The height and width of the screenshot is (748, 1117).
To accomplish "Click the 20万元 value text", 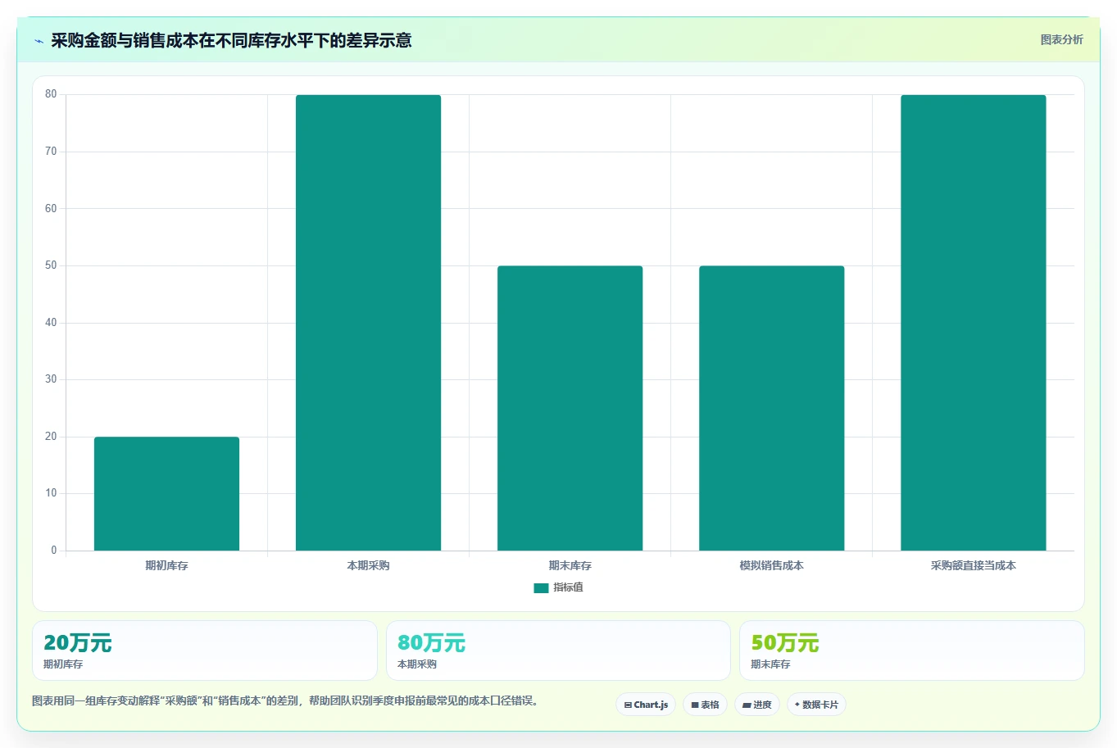I will [77, 643].
